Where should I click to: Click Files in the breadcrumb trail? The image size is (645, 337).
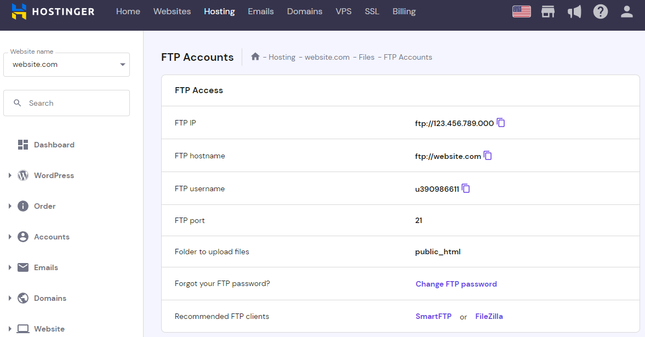coord(367,56)
